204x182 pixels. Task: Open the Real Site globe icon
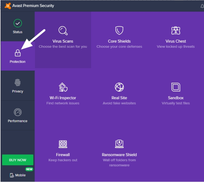119,87
